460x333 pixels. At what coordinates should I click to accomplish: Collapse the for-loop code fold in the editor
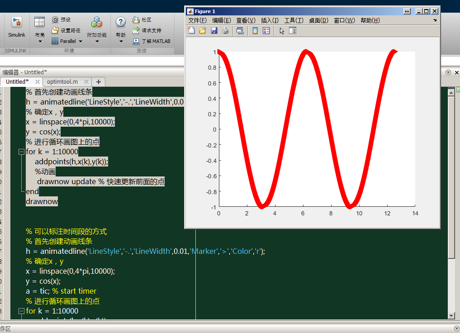point(21,152)
